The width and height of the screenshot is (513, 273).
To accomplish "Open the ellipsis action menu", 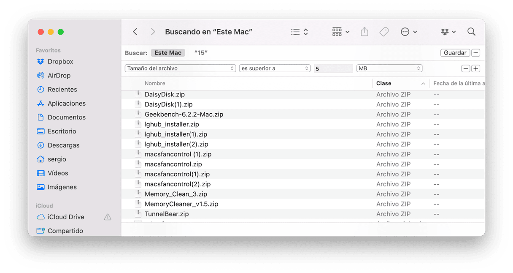I will [409, 32].
